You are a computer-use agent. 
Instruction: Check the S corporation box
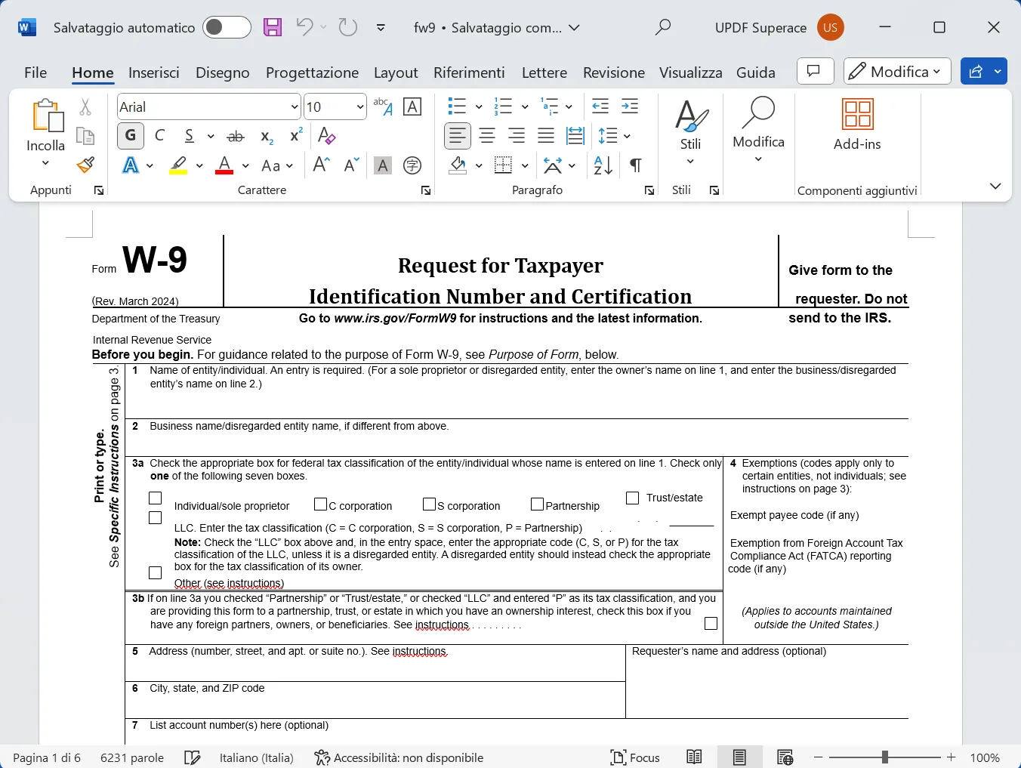pos(430,504)
